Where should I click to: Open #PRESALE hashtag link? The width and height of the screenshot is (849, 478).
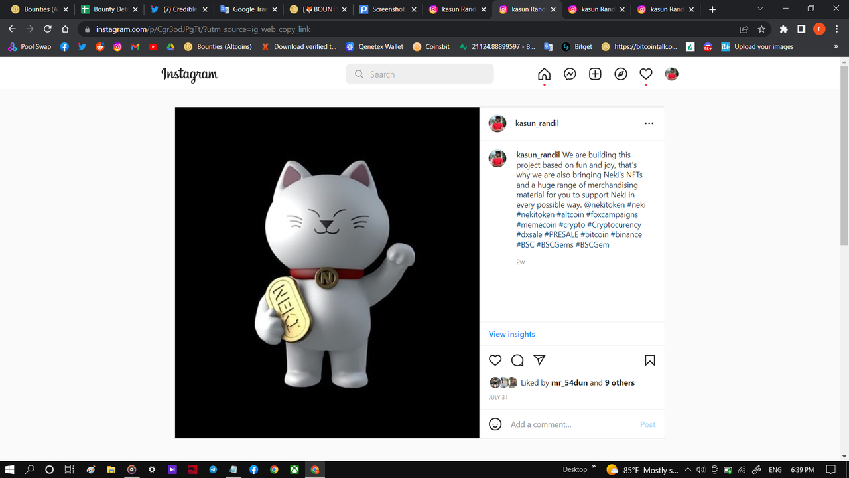pyautogui.click(x=561, y=234)
